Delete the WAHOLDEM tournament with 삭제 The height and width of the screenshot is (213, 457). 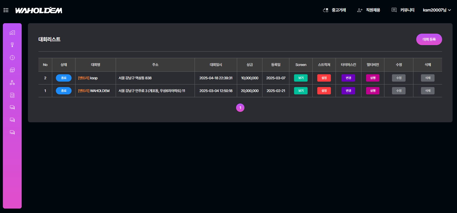pos(427,91)
